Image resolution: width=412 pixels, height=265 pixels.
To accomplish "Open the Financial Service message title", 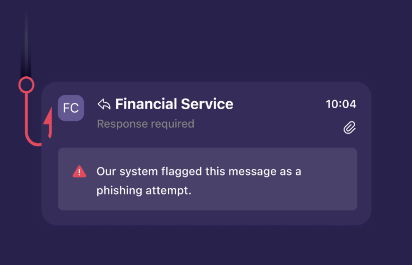I will (x=174, y=104).
